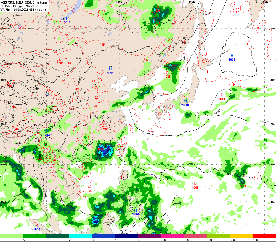Click the legend scale value 300
Screen dimensions: 276x242
(209, 240)
